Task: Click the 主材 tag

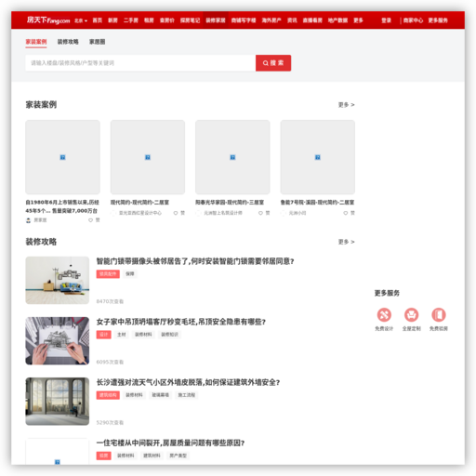Action: pos(122,335)
